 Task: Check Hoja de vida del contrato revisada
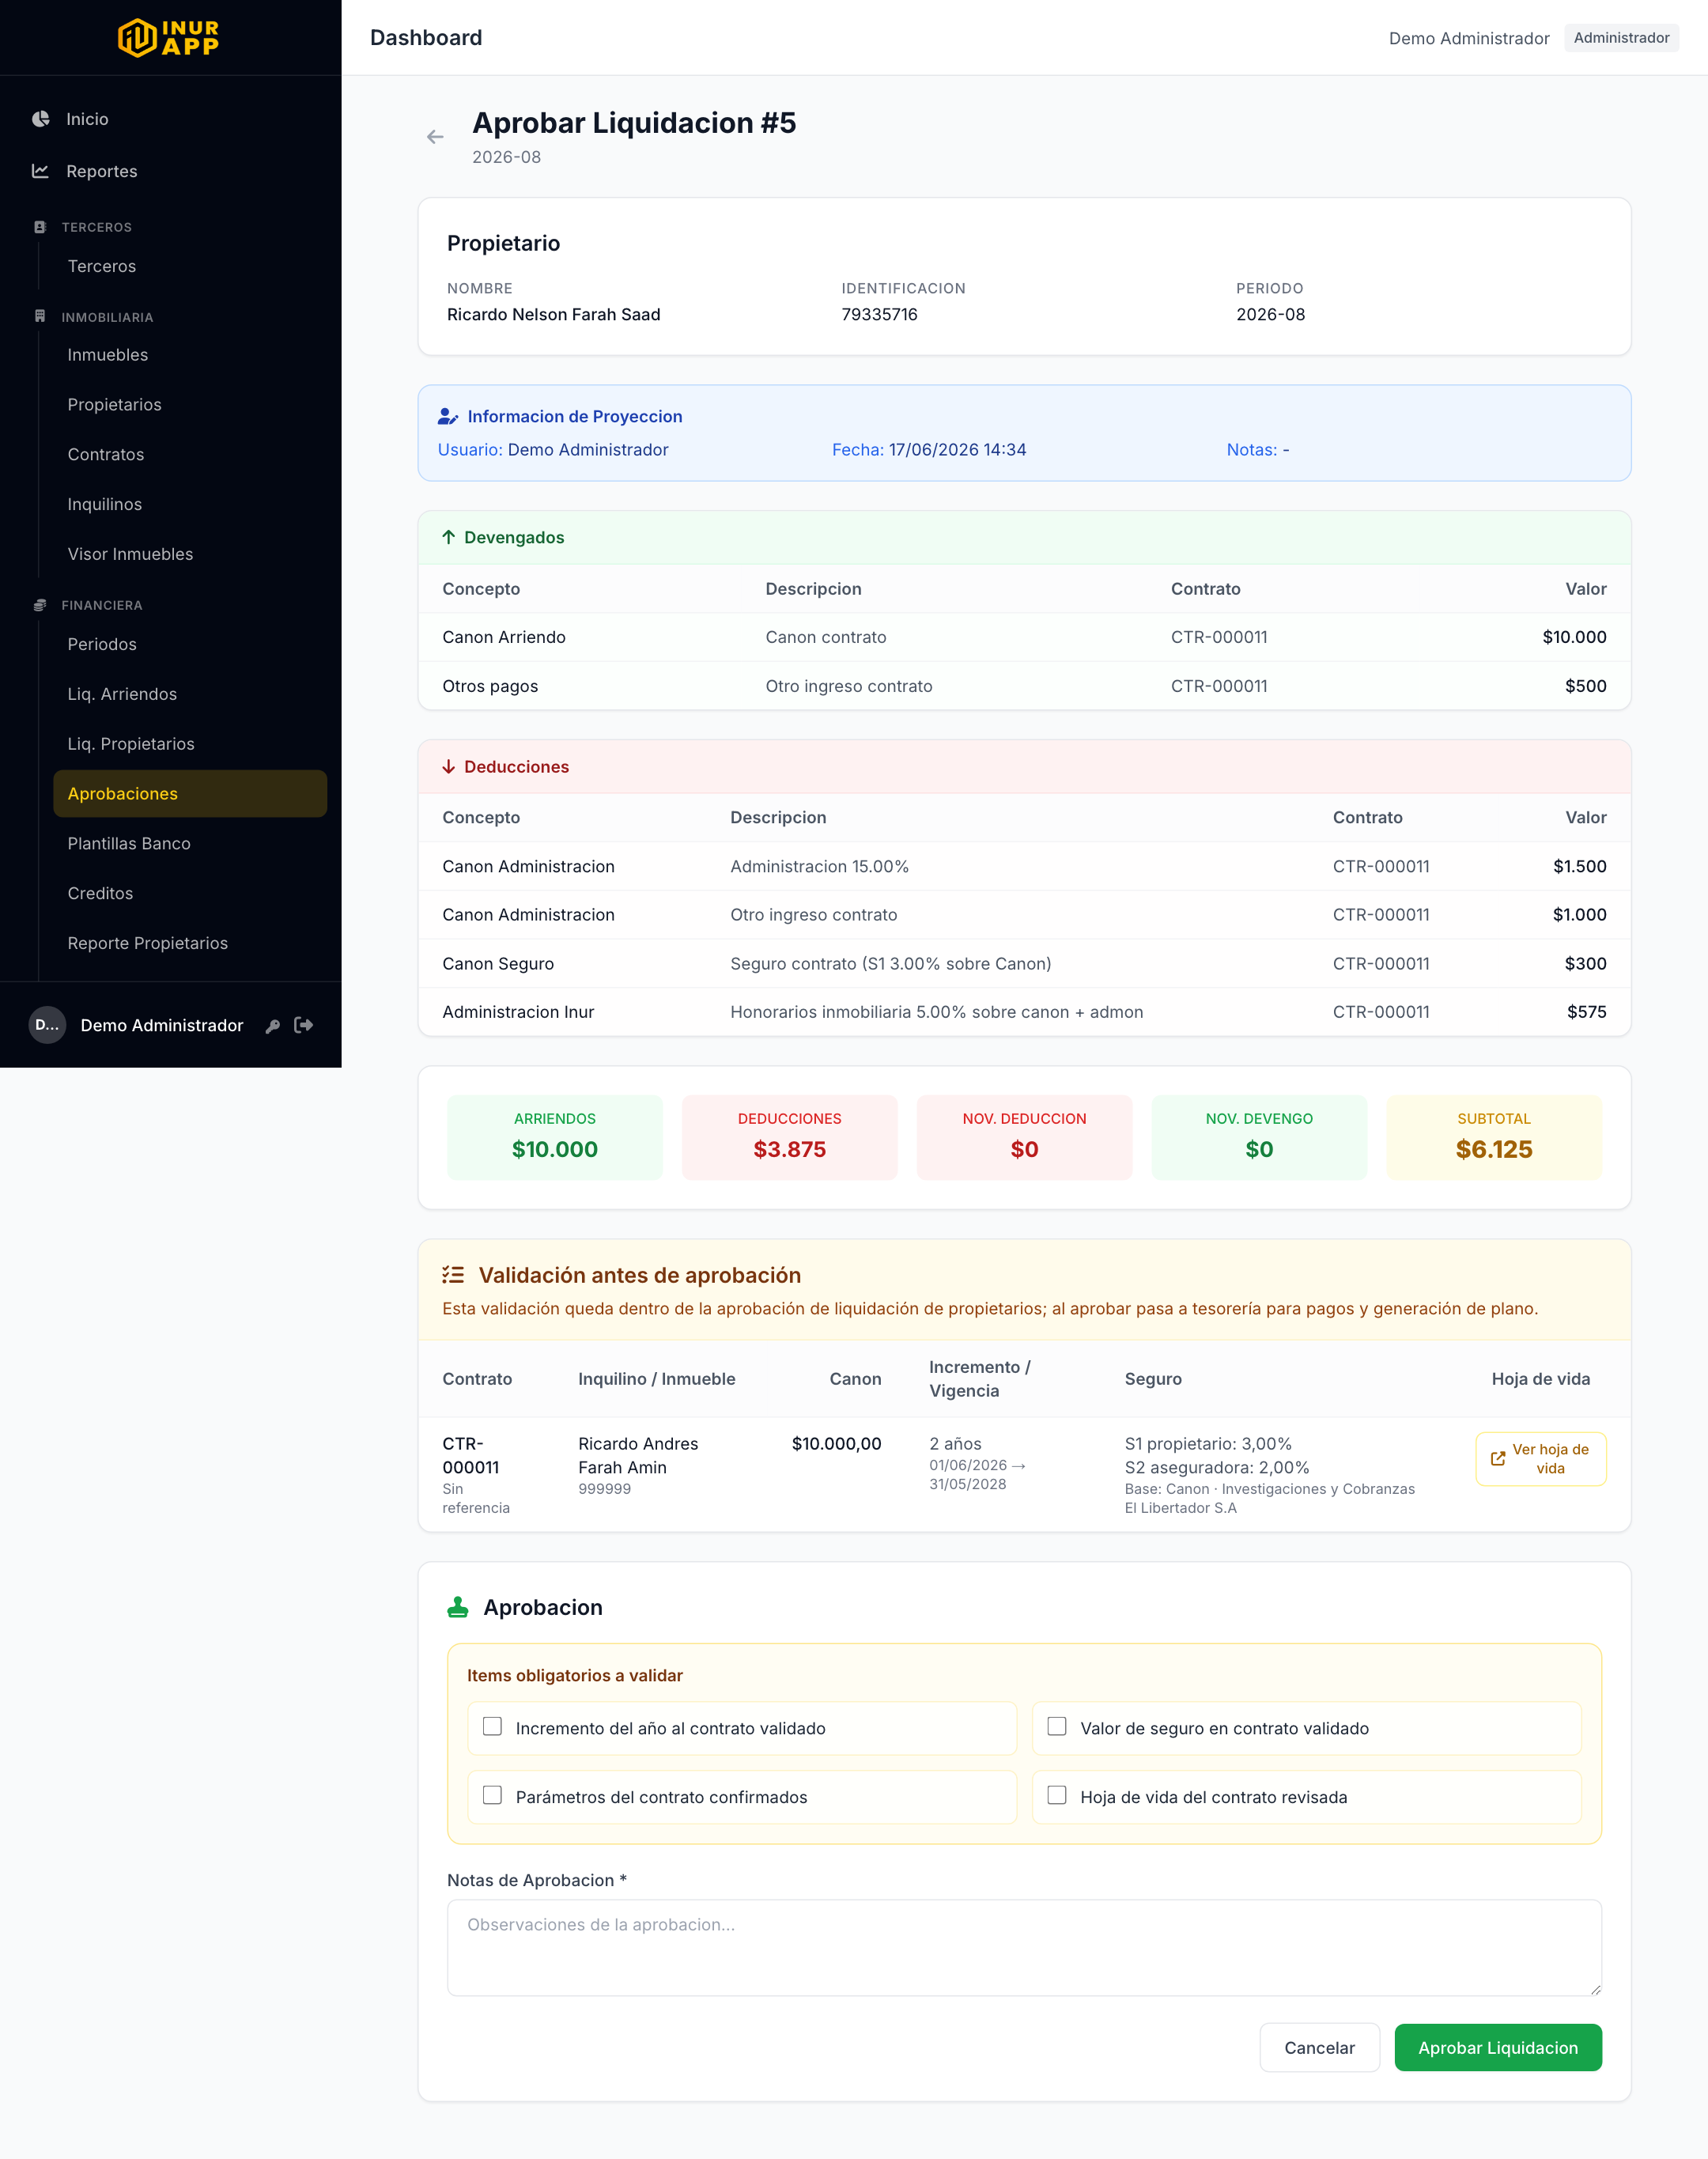click(x=1057, y=1796)
